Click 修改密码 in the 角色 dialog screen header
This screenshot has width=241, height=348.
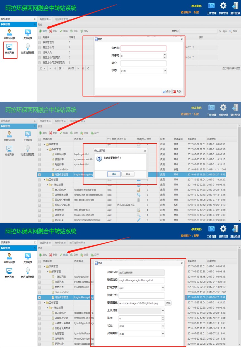coord(196,6)
